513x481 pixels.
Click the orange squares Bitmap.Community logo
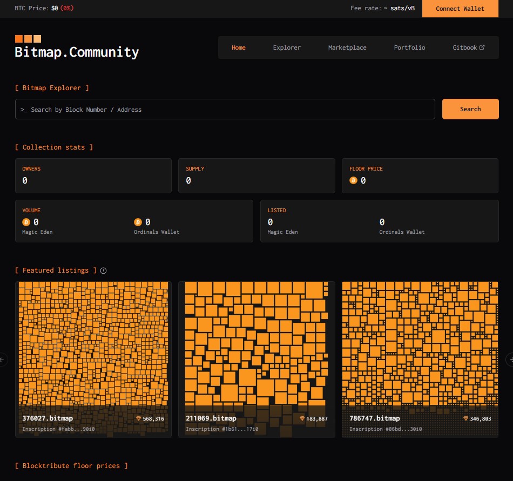pyautogui.click(x=28, y=39)
